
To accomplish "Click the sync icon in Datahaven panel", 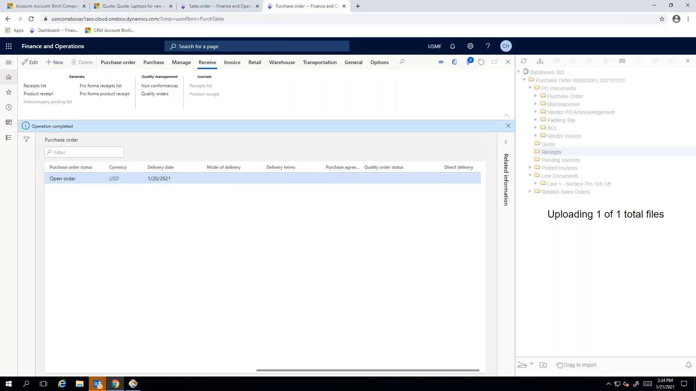I will (x=524, y=61).
